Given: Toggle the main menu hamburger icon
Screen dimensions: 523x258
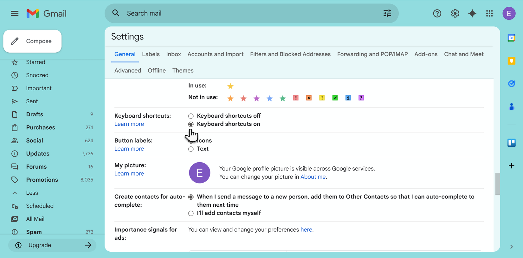Looking at the screenshot, I should coord(15,13).
